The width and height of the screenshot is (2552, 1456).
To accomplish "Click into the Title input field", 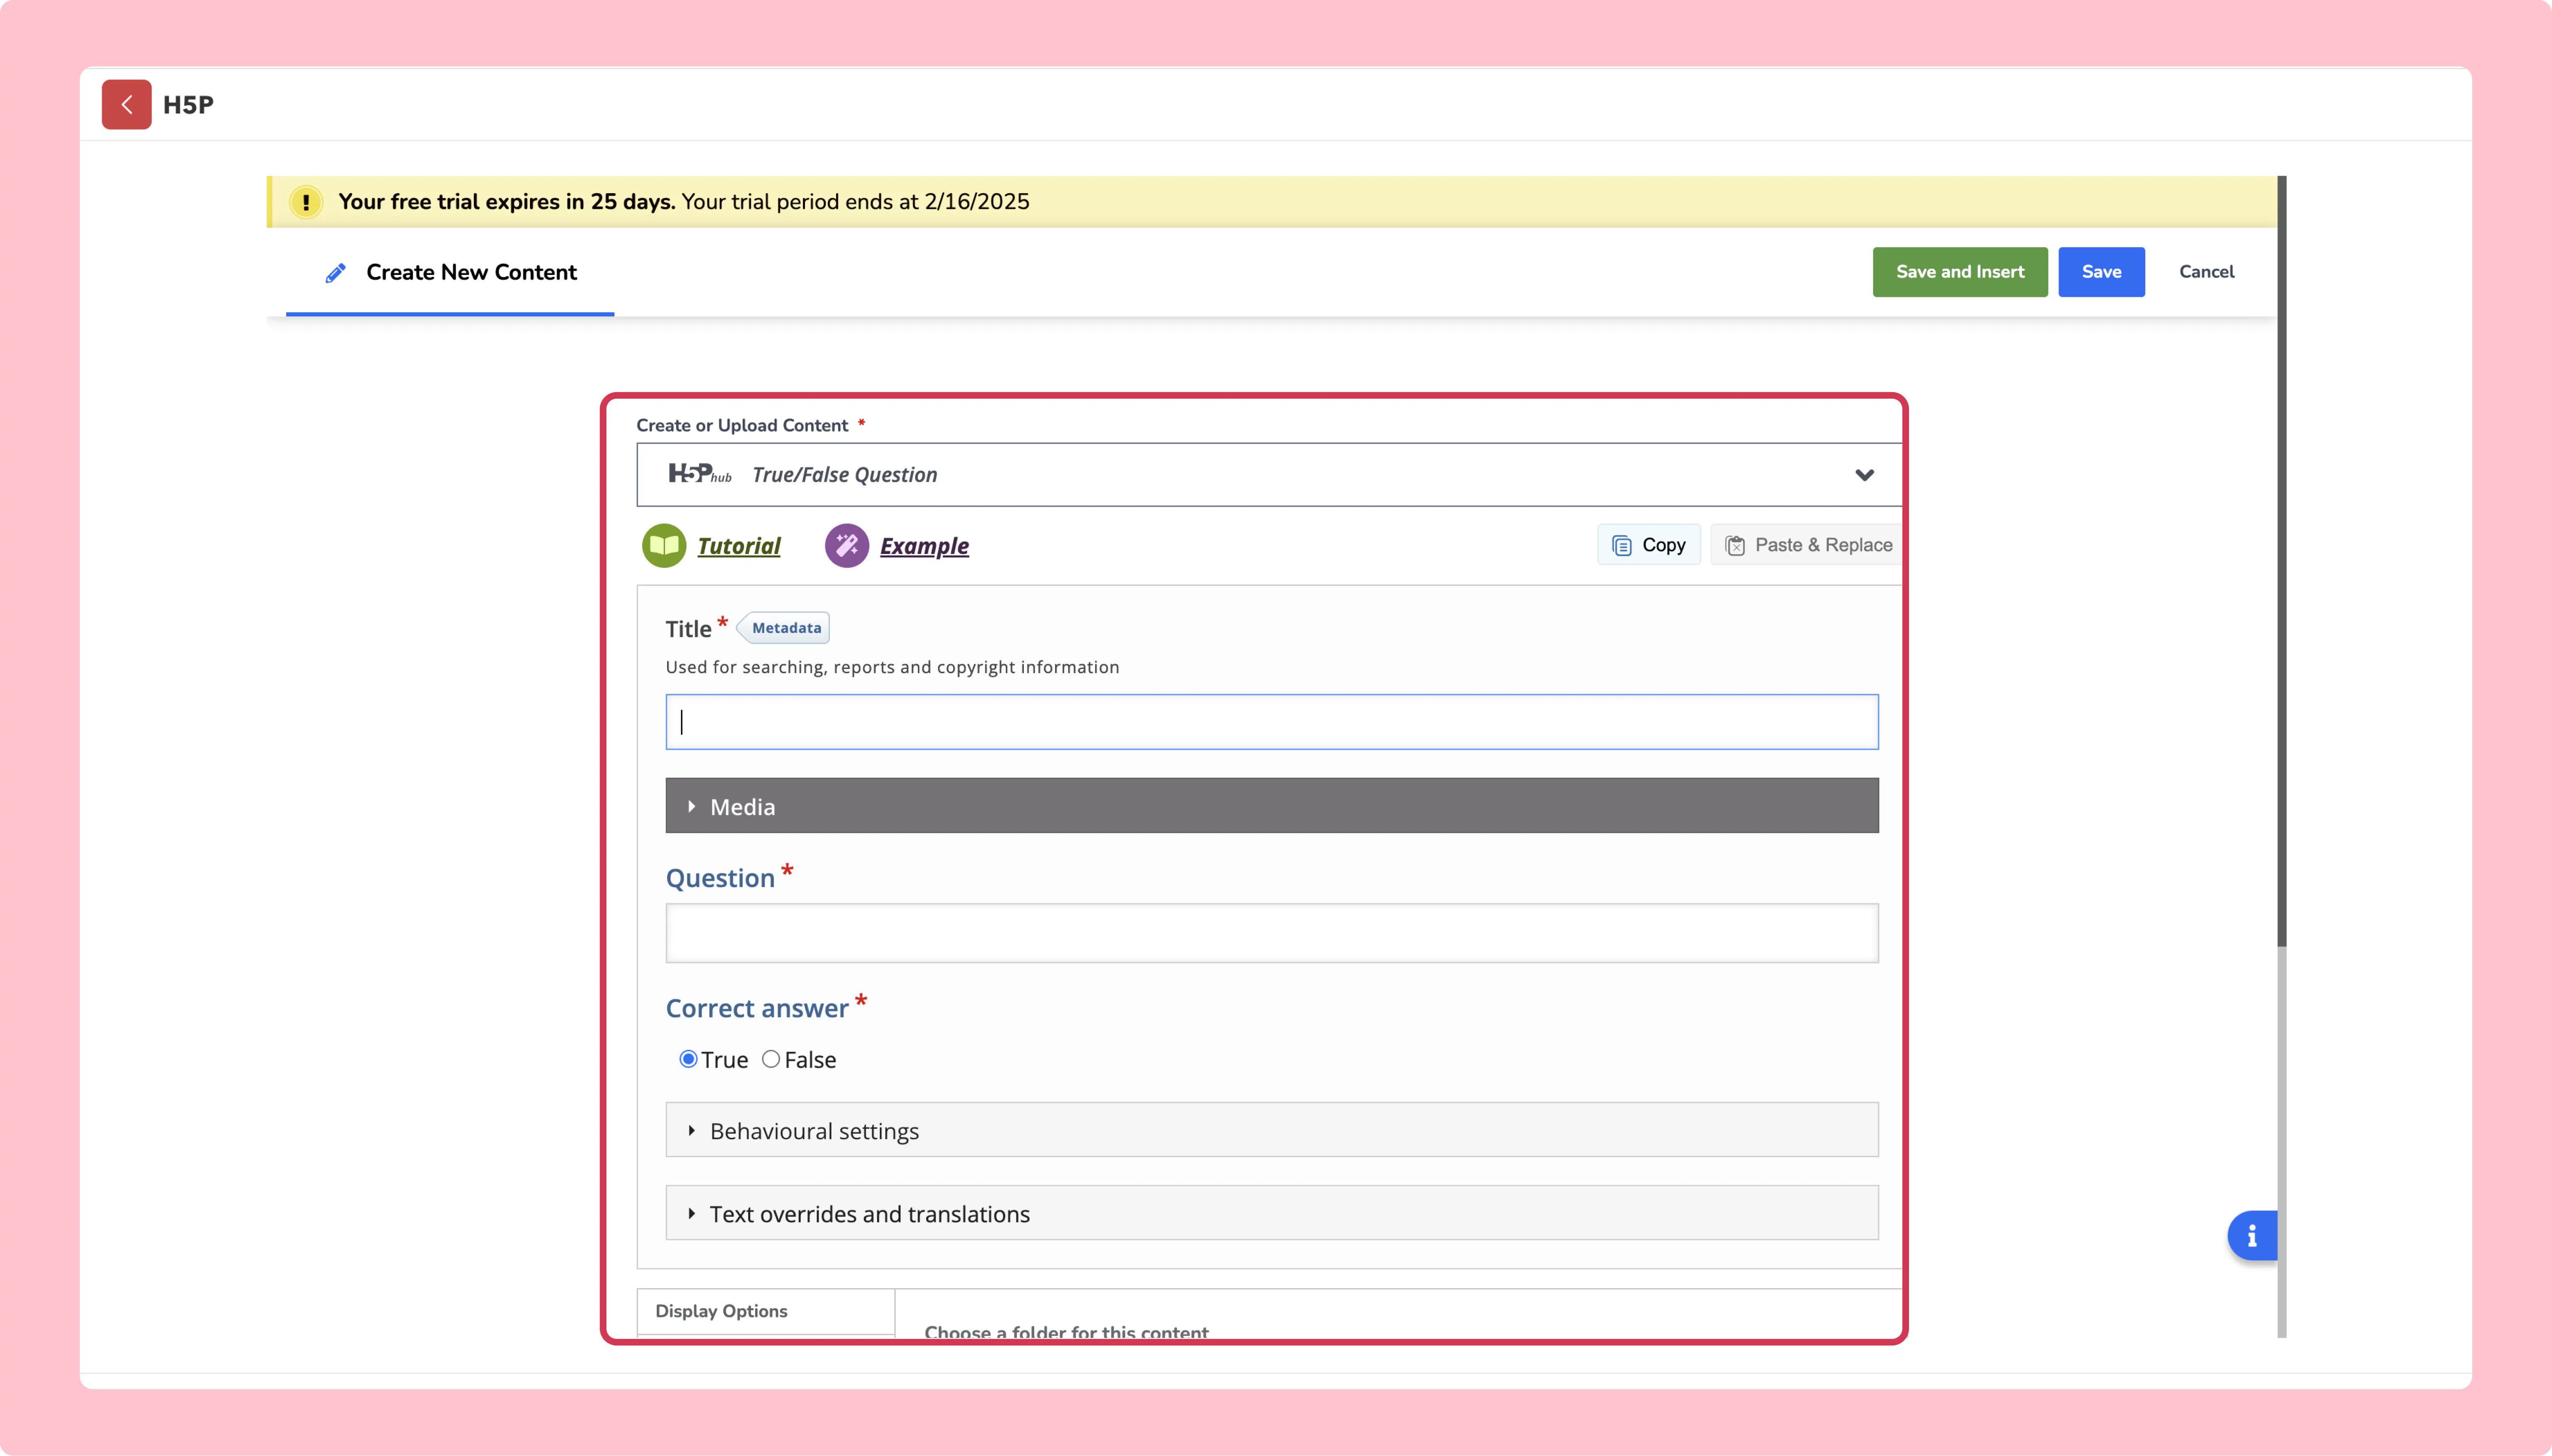I will click(1272, 722).
